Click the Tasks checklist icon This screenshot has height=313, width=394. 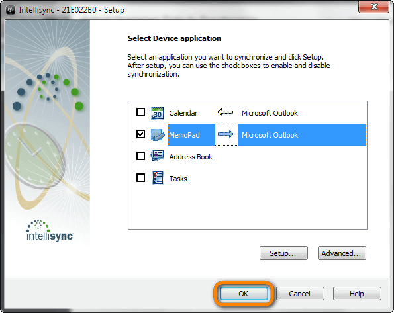tap(158, 177)
